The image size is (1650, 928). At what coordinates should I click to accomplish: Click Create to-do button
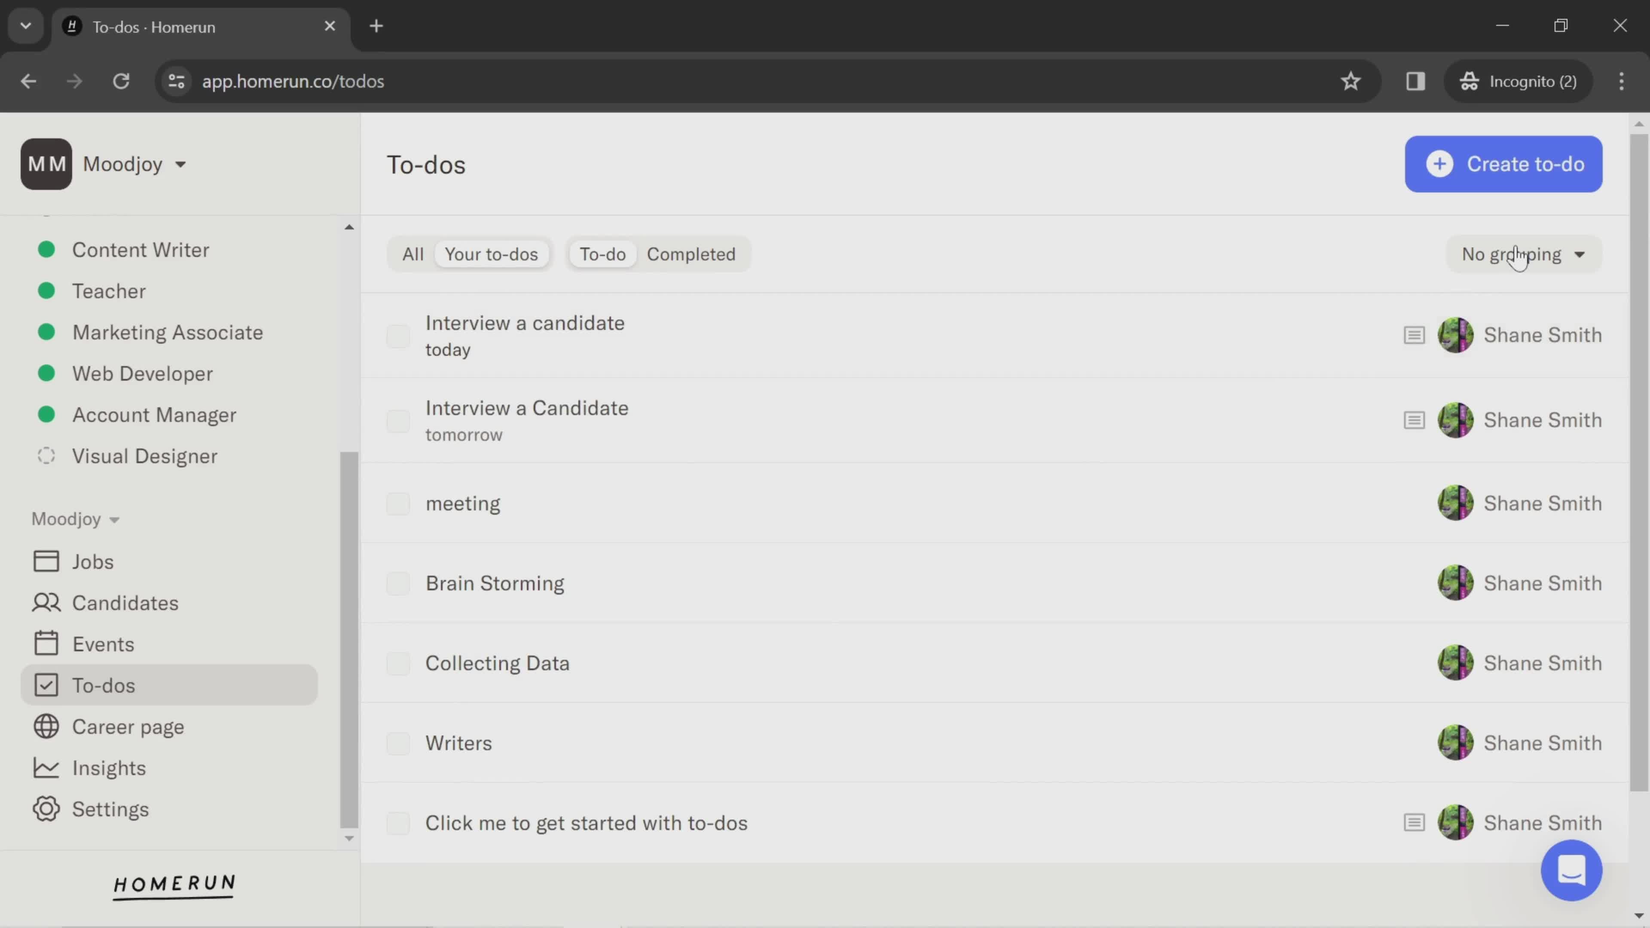tap(1504, 164)
